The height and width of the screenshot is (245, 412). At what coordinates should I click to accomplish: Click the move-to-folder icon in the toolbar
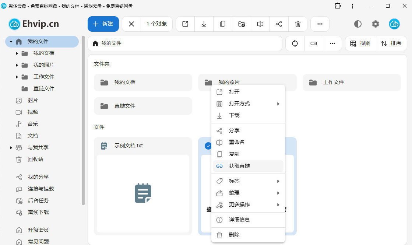pos(242,24)
